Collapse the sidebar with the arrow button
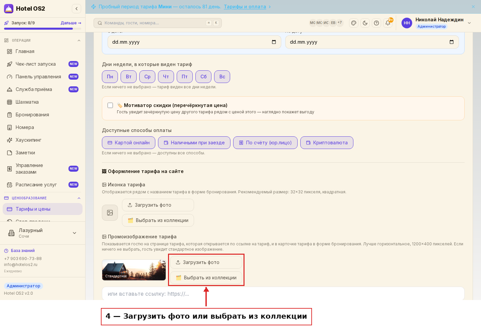 [76, 9]
